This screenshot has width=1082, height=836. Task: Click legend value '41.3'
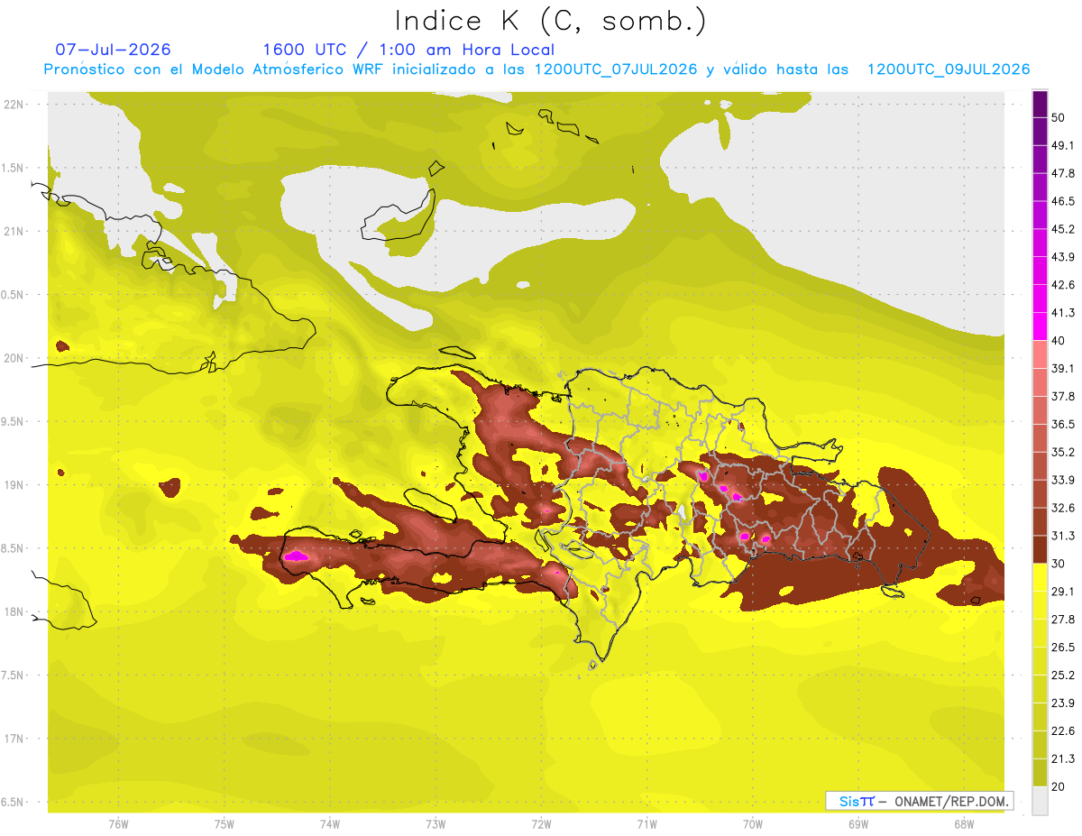[x=1063, y=313]
